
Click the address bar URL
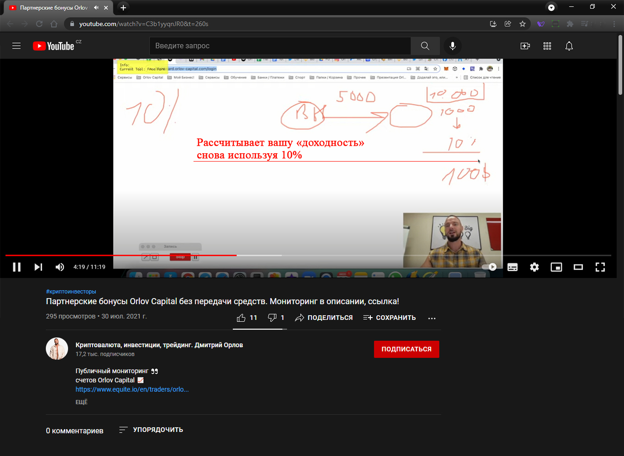(144, 24)
